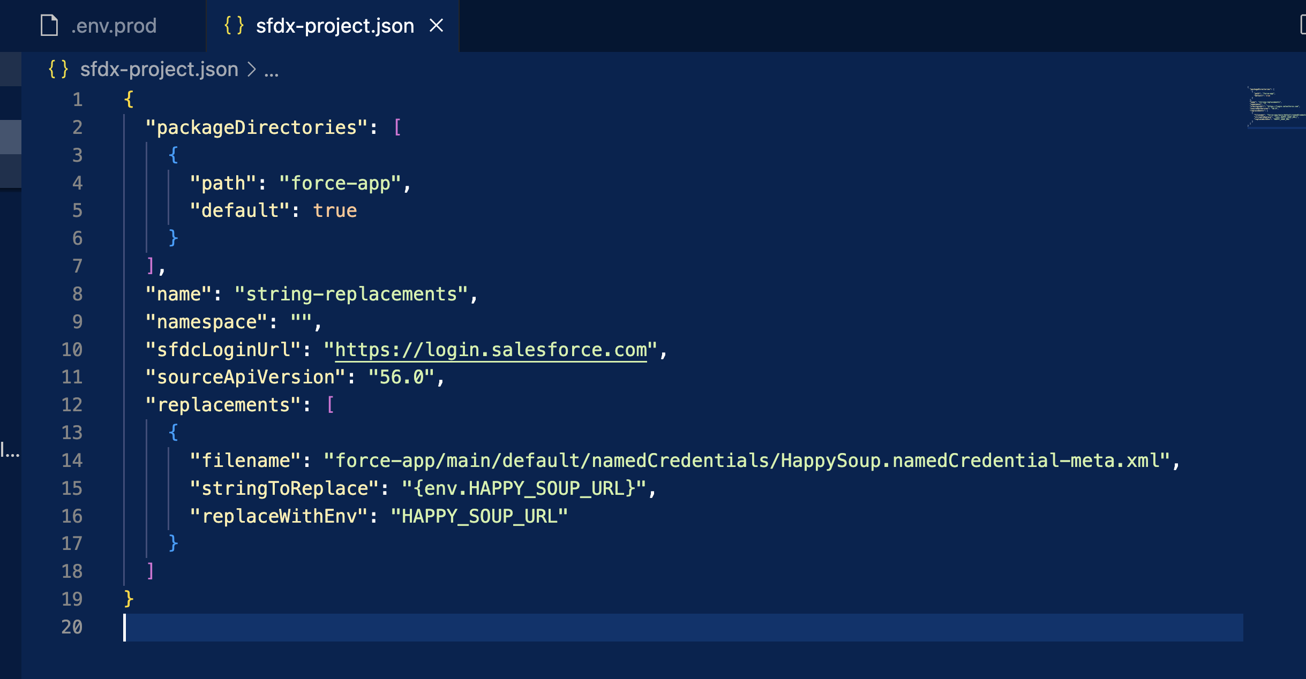
Task: Click the opening yellow brace on line 1
Action: click(x=129, y=100)
